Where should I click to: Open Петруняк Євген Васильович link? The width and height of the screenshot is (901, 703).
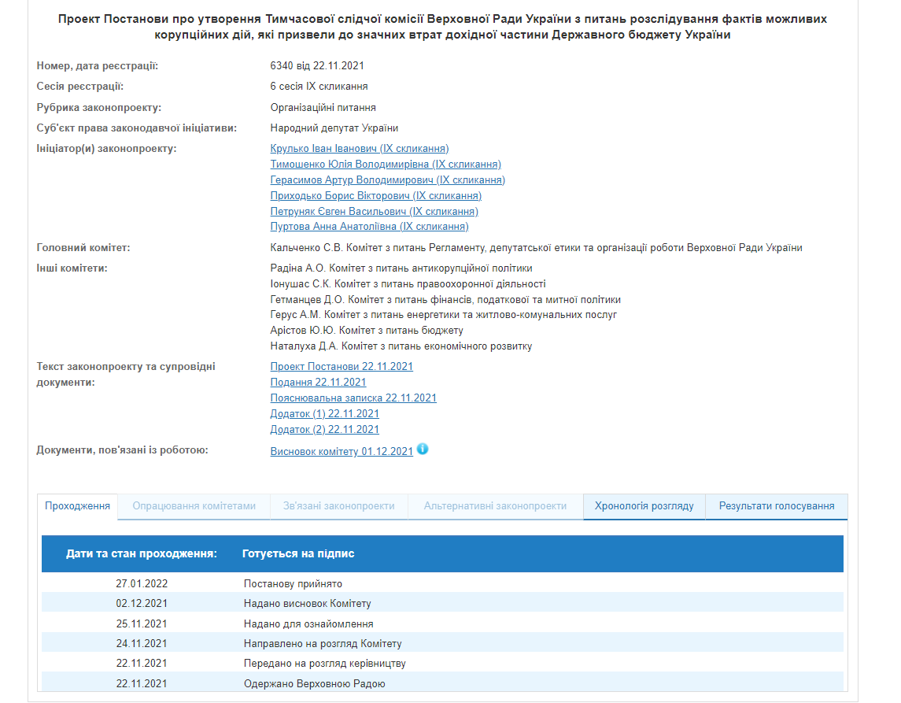pos(374,211)
